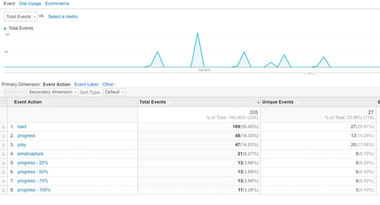380x205 pixels.
Task: Click the sort arrow in Total Events column
Action: [258, 102]
